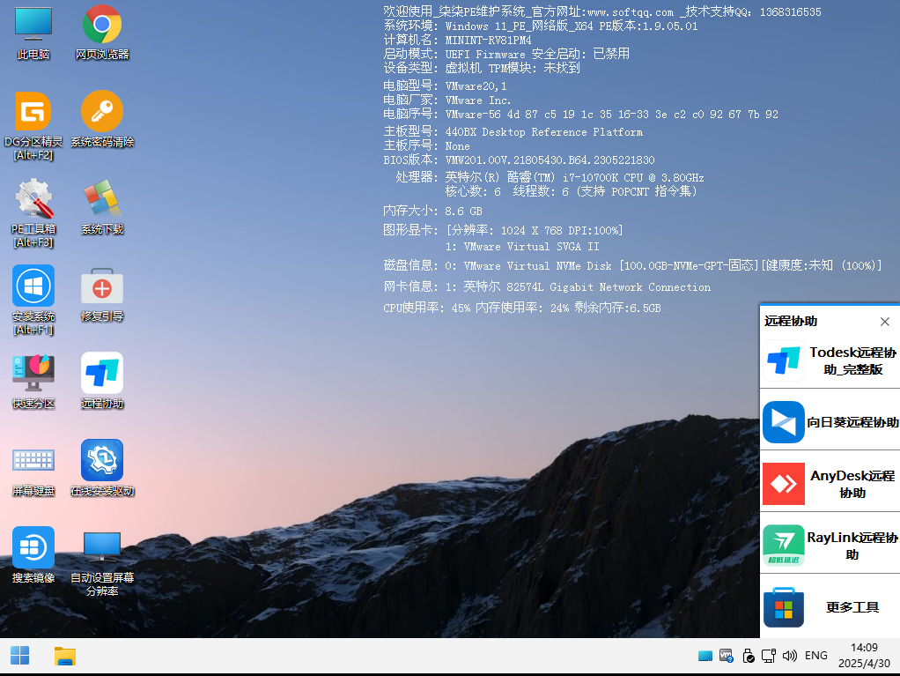Select the 系统密码清除 key icon

coord(102,111)
